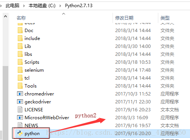This screenshot has height=140, width=190.
Task: Click 文本文档 type in LICENSE row
Action: [x=170, y=110]
